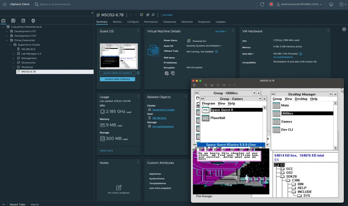
Task: Open the Monitor tab
Action: pyautogui.click(x=117, y=22)
